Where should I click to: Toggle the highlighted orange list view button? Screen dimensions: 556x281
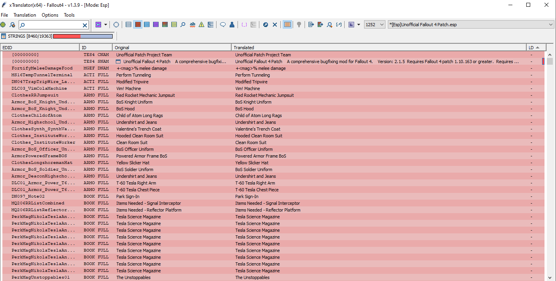288,25
